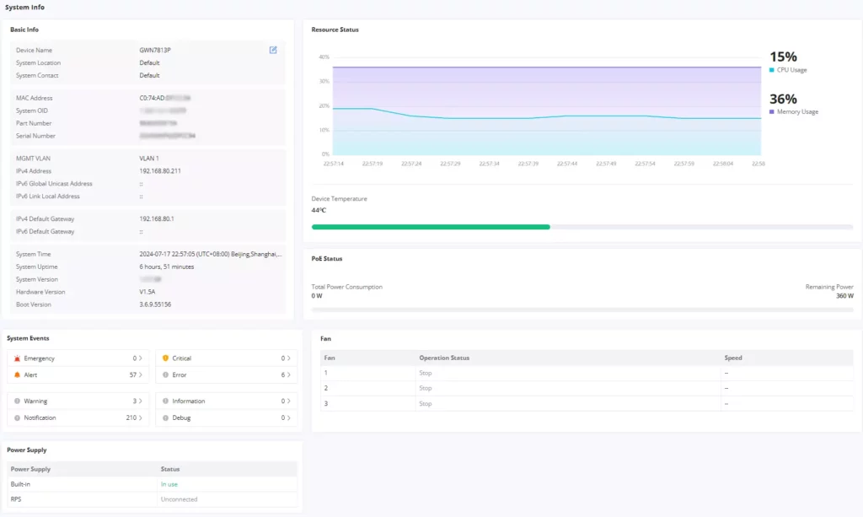
Task: Click the gray Warning icon
Action: click(x=17, y=401)
